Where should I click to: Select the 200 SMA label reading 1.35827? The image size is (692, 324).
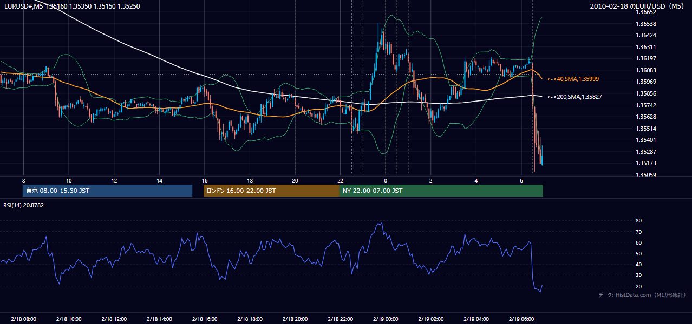[575, 97]
